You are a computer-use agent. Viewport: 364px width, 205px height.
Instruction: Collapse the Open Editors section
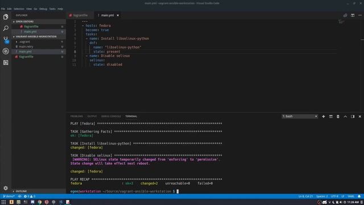point(39,22)
